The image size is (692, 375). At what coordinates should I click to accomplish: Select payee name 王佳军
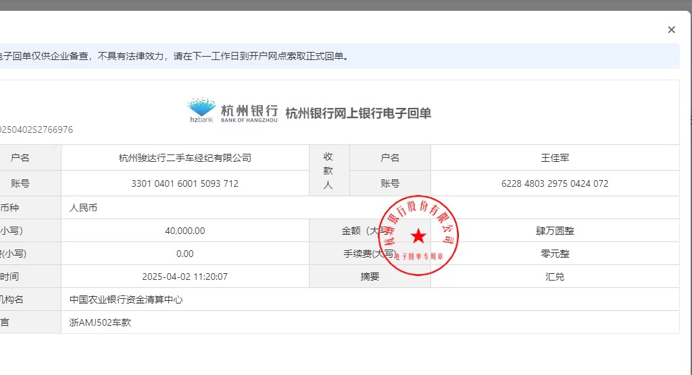pyautogui.click(x=555, y=158)
